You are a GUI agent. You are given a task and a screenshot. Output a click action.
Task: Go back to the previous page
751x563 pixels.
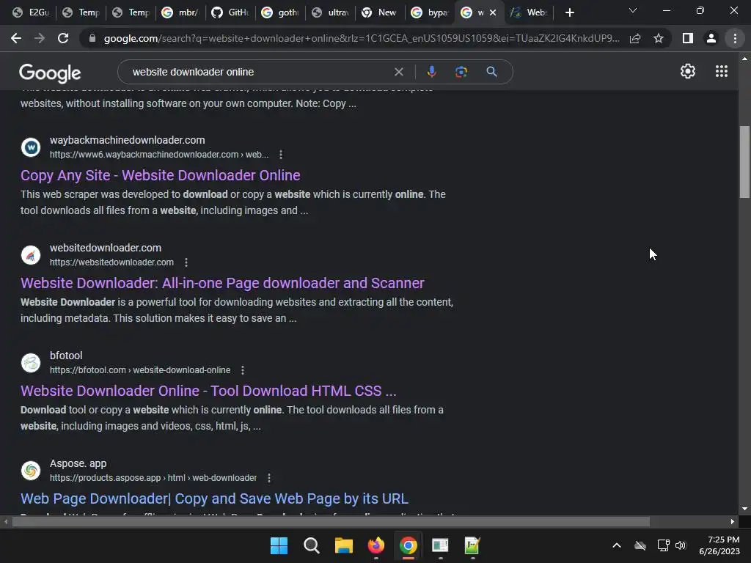click(16, 38)
